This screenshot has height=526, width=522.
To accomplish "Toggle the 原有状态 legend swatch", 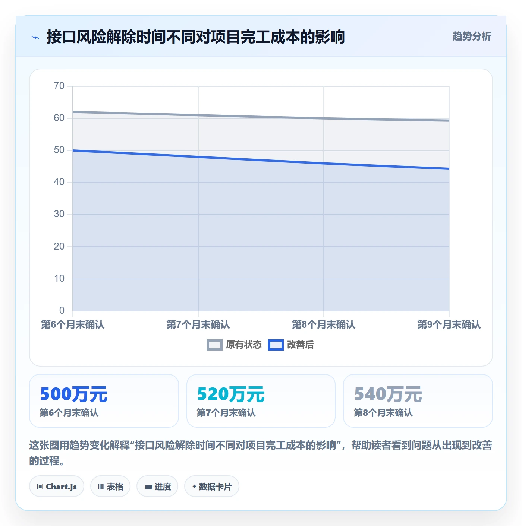I will click(x=214, y=345).
